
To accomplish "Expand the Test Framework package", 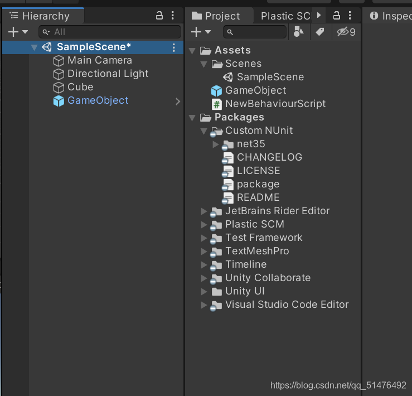I will (x=204, y=238).
